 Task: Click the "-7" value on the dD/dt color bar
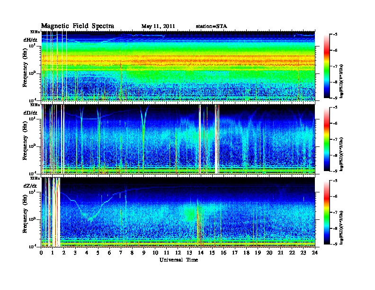335,139
